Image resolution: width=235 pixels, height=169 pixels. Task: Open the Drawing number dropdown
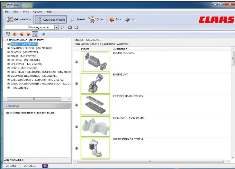(x=57, y=27)
